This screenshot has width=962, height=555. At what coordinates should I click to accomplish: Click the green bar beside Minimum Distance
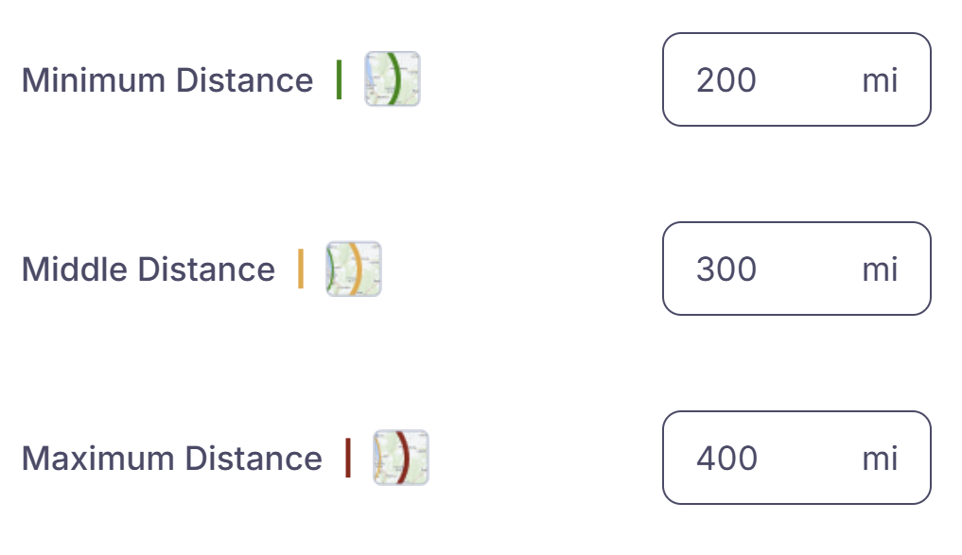click(339, 79)
